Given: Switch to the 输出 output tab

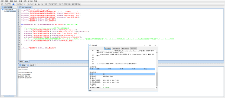Looking at the screenshot, I should pos(22,65).
